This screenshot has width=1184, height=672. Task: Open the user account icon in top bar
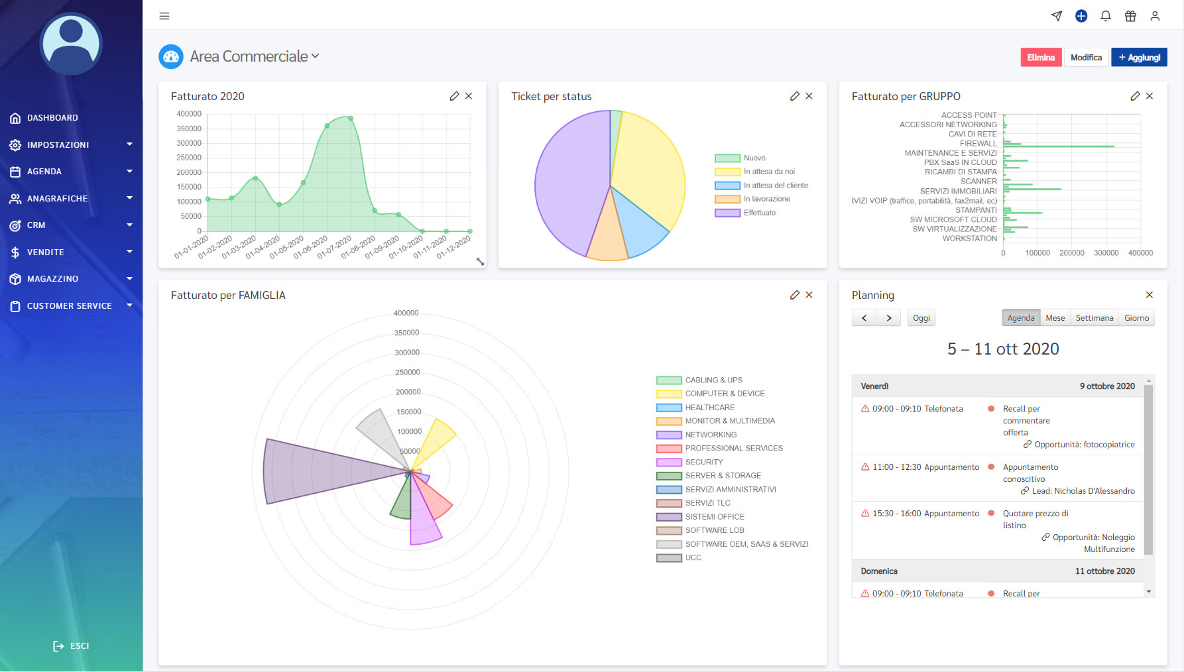click(x=1155, y=16)
